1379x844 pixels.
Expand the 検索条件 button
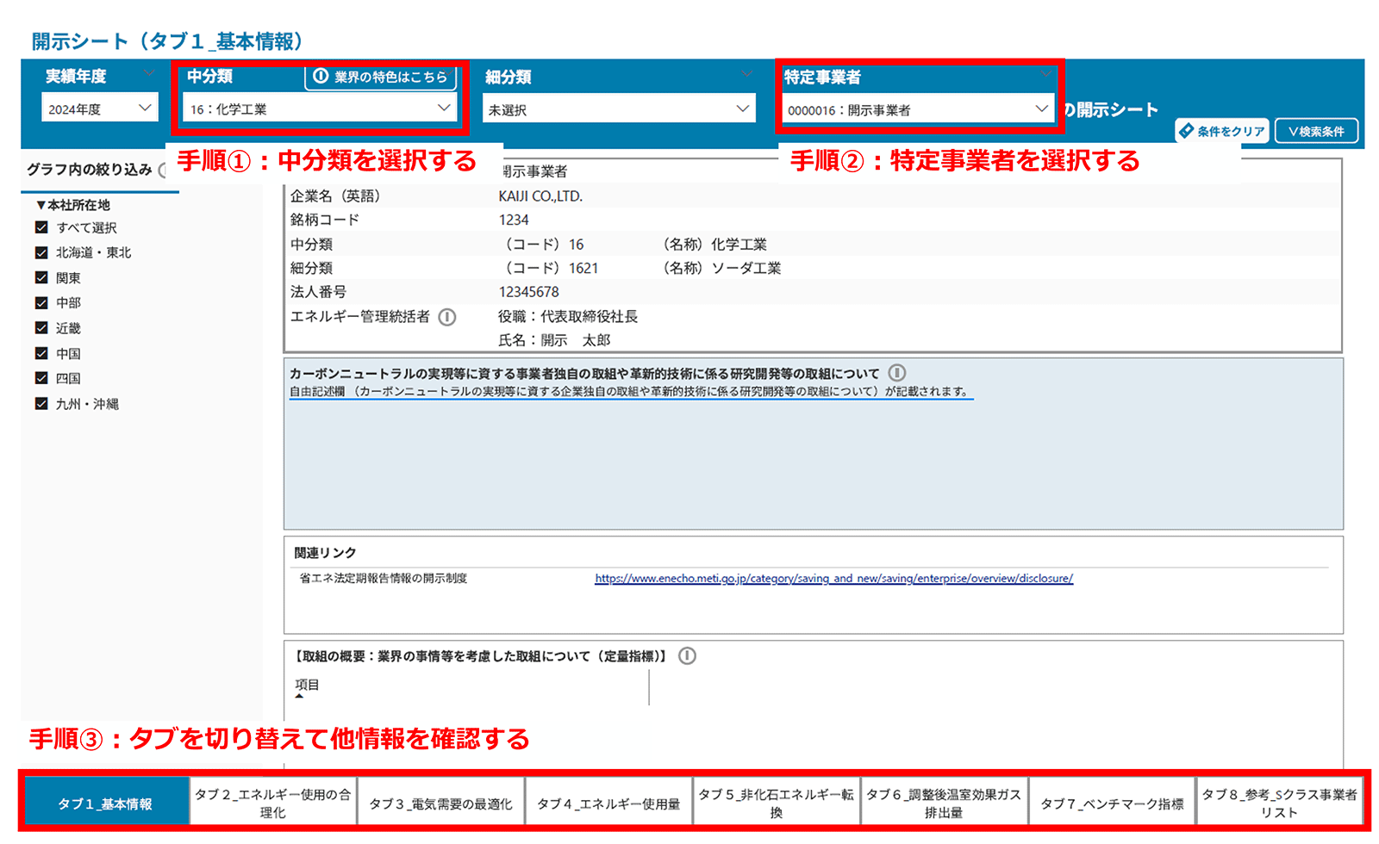[1316, 131]
